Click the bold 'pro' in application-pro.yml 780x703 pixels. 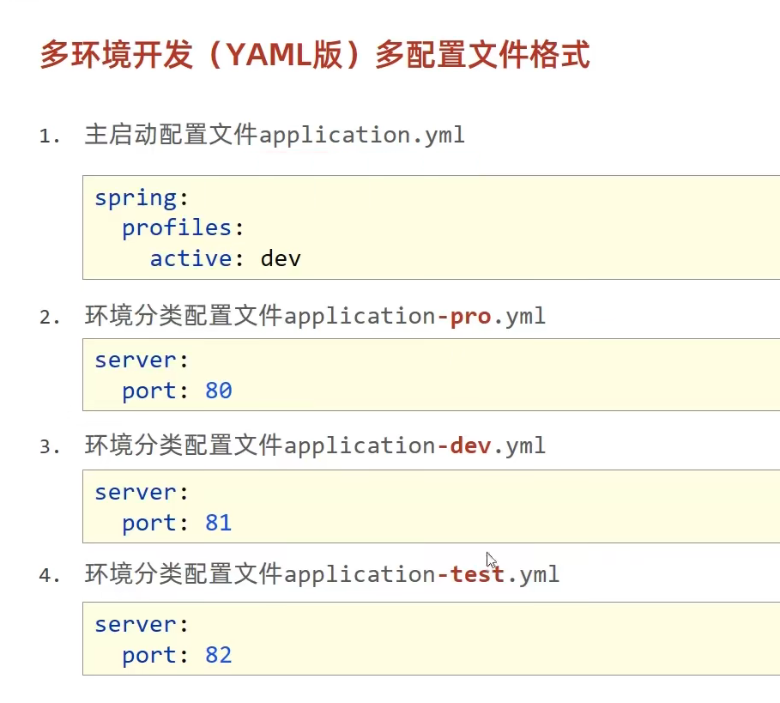[x=470, y=317]
